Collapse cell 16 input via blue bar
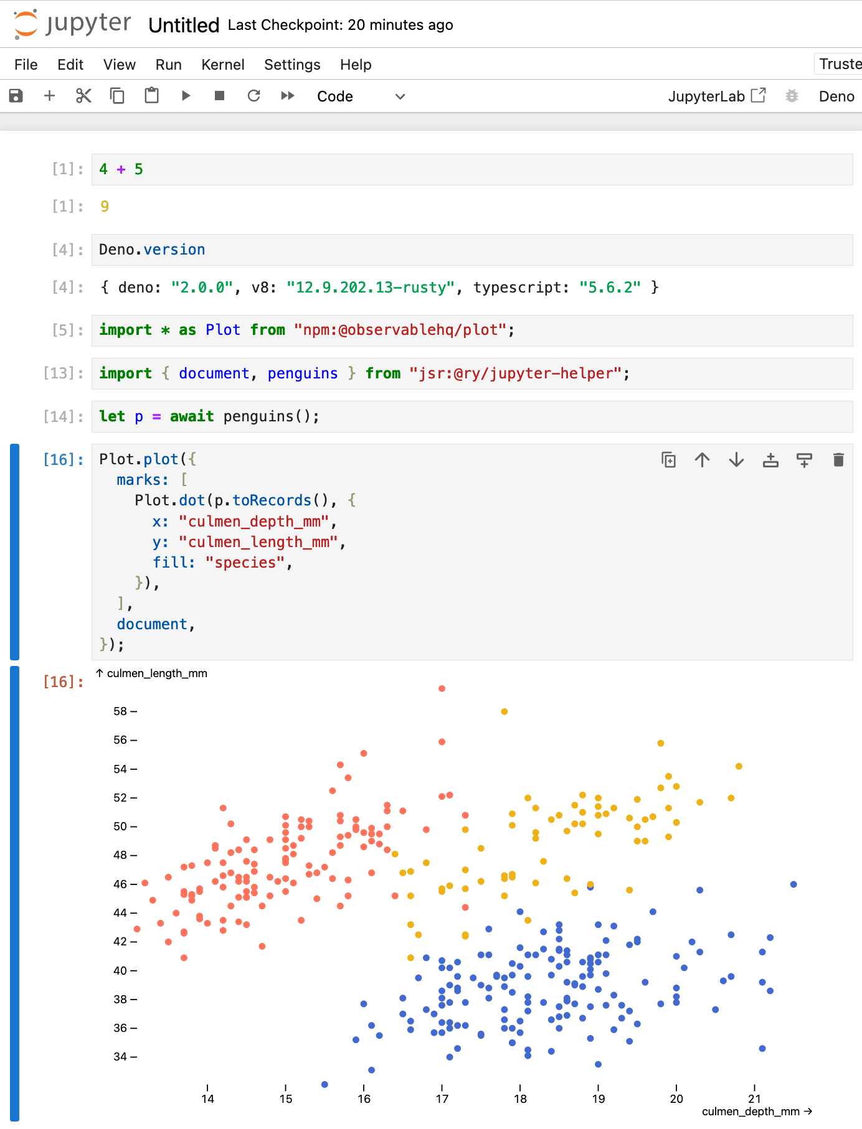 [x=14, y=551]
